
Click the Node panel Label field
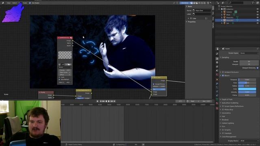(x=201, y=14)
